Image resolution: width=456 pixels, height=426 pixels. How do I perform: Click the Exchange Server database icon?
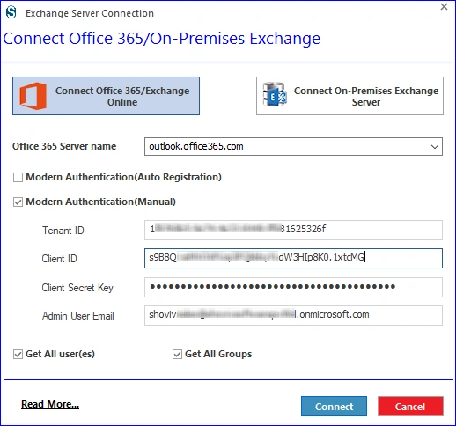tap(275, 94)
